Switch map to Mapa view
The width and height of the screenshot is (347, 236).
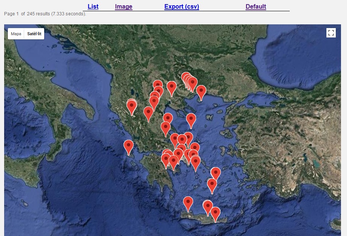click(16, 34)
